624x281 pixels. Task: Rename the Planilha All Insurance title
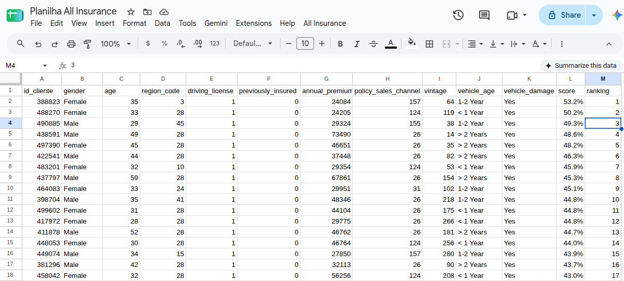click(x=73, y=11)
